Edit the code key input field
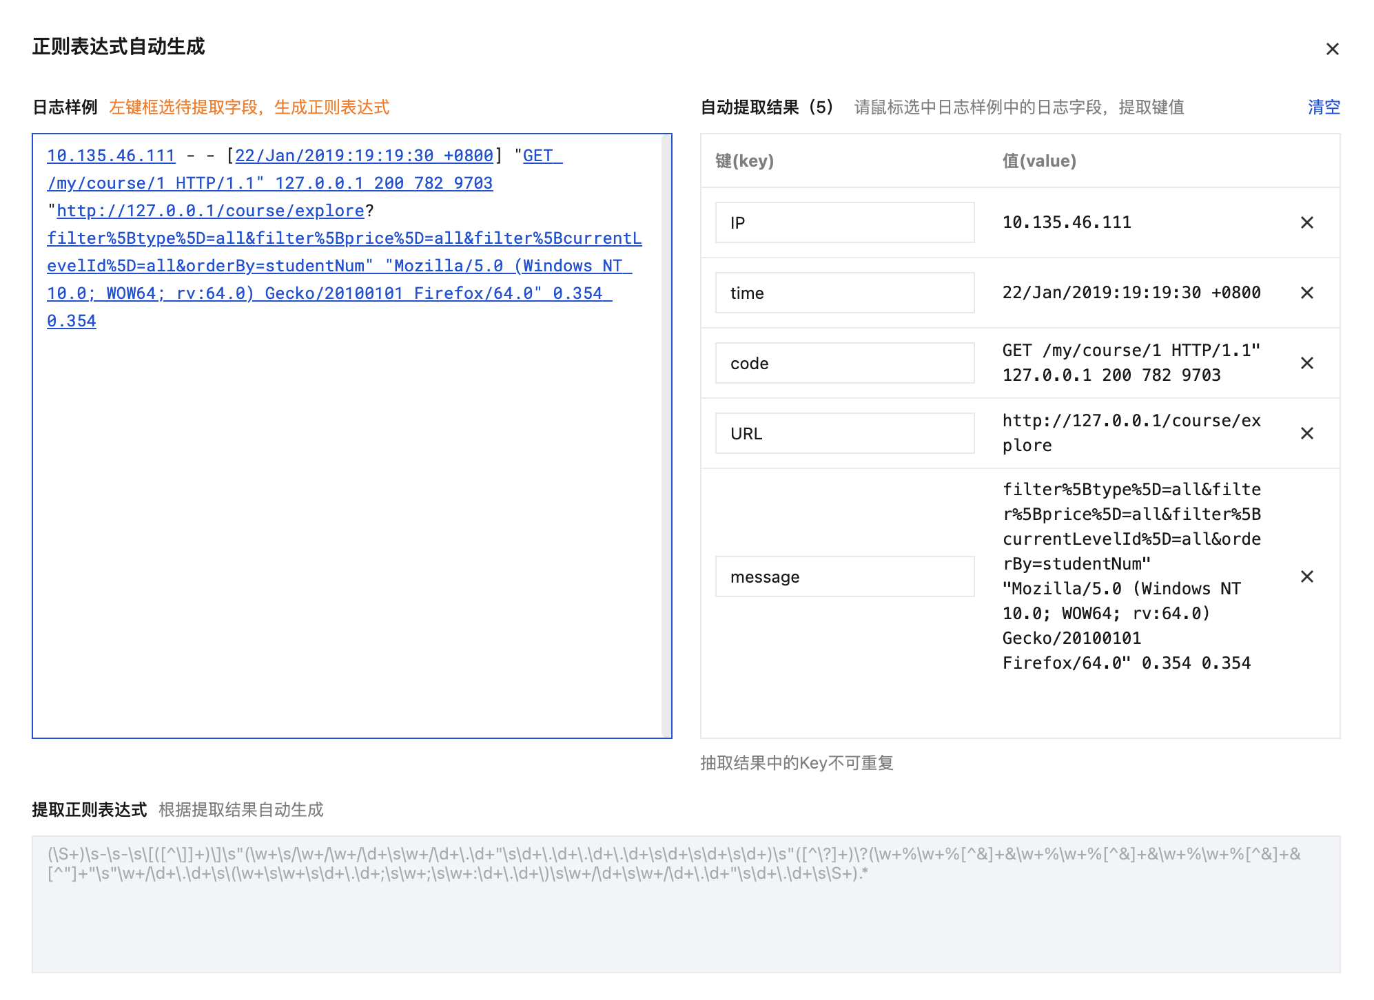Screen dimensions: 1374x1000 coord(844,363)
